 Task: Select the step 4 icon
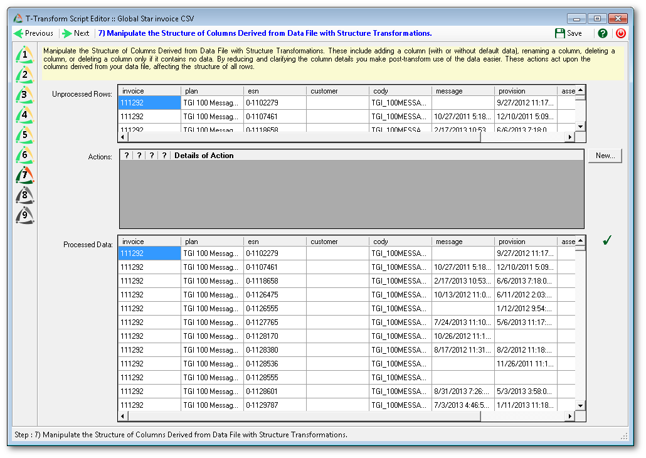tap(24, 115)
